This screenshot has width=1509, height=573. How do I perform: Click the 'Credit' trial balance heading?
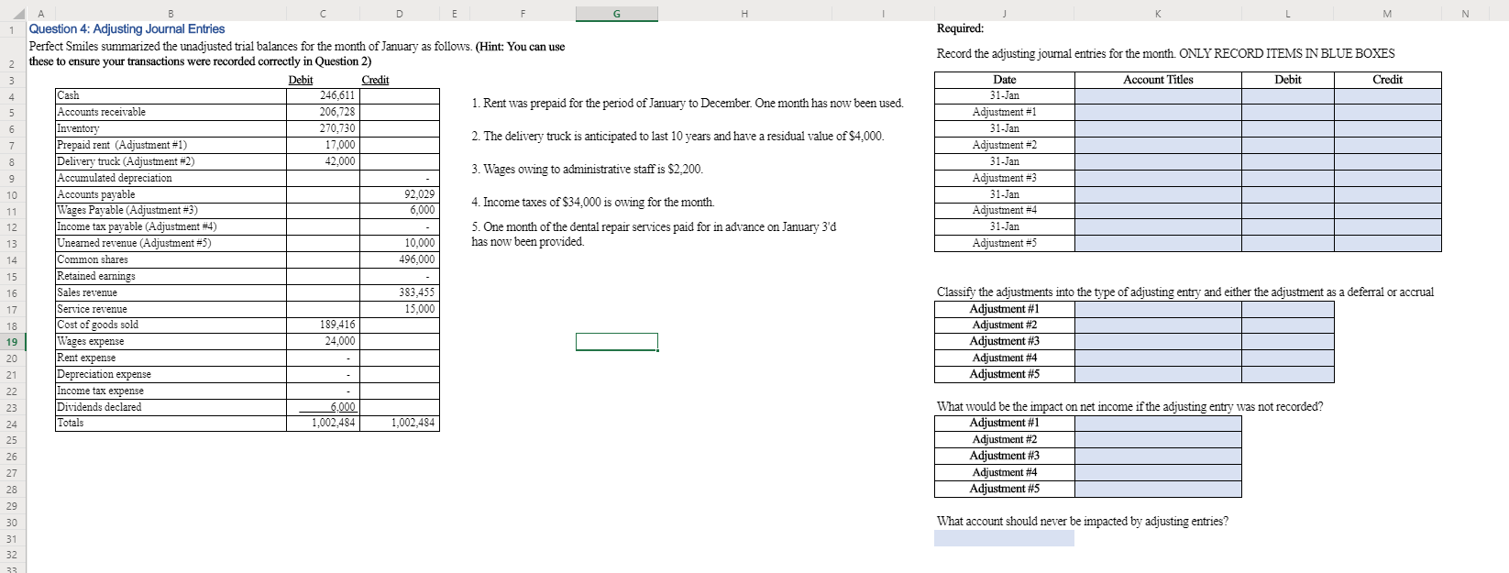[375, 80]
